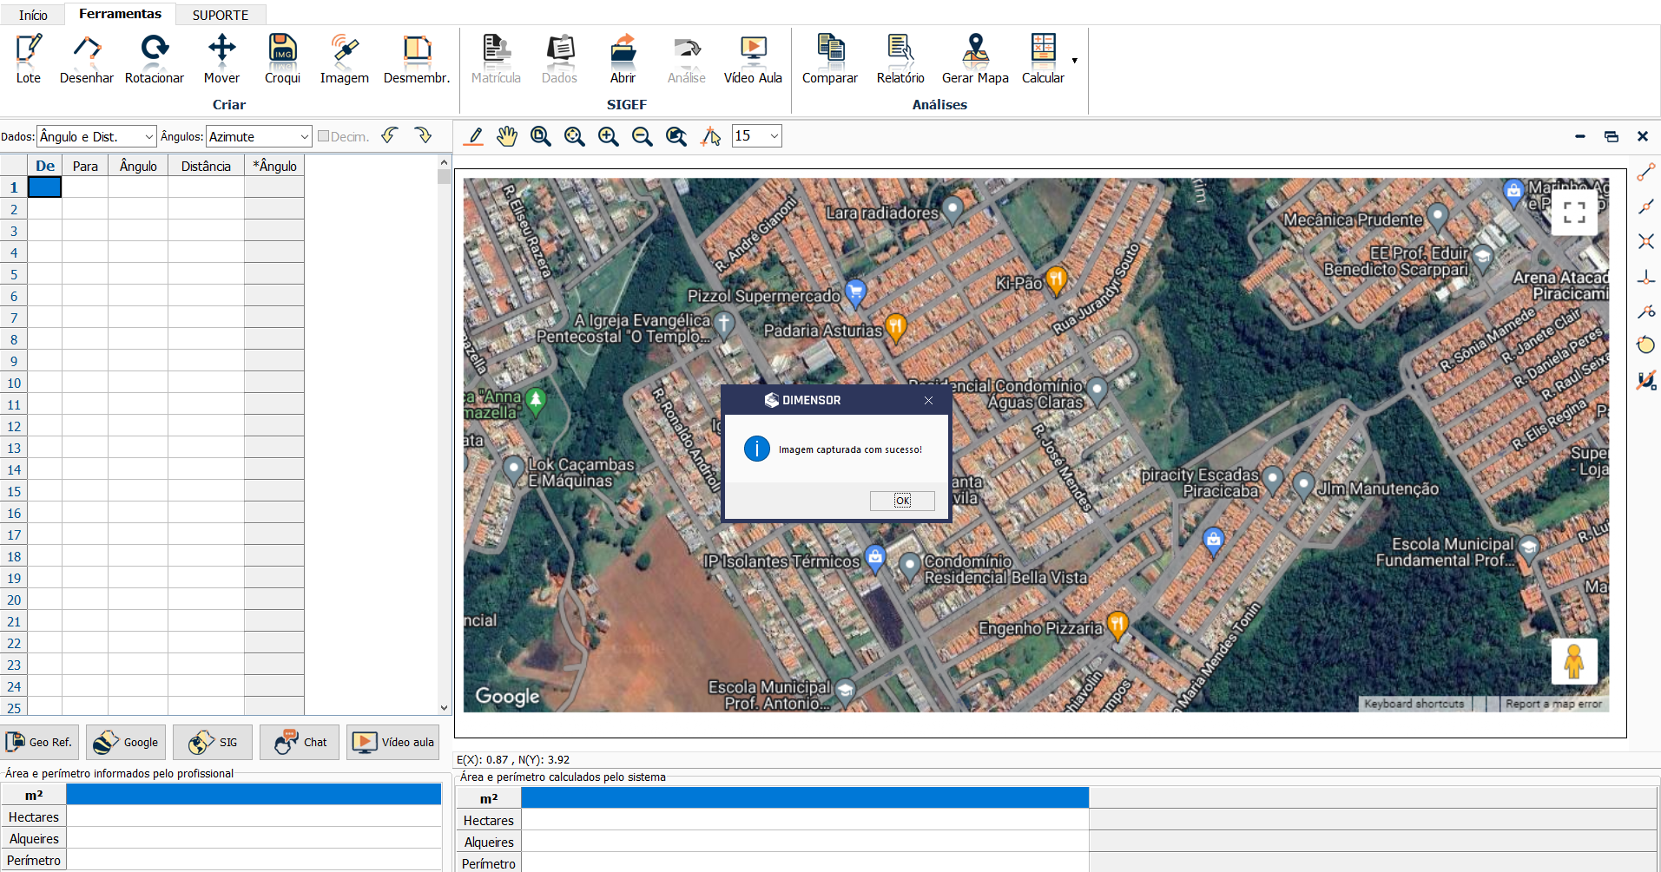Click the Geo Ref. button
1661x872 pixels.
pyautogui.click(x=41, y=742)
